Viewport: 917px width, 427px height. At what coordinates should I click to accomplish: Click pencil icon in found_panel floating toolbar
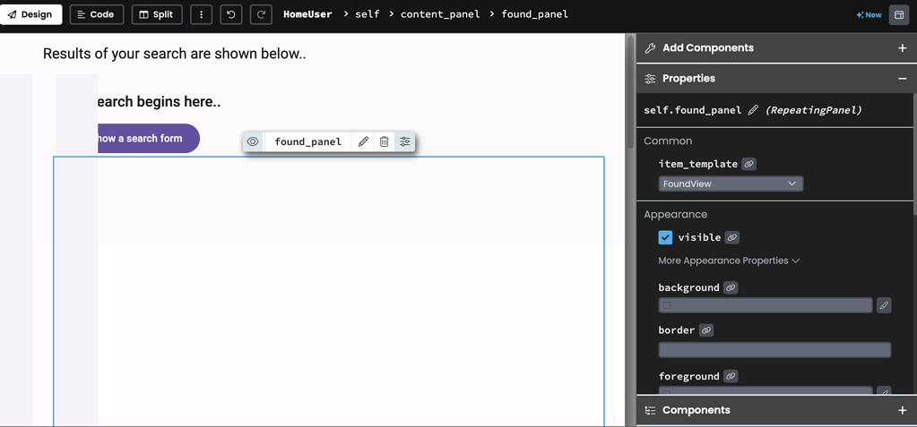[363, 141]
